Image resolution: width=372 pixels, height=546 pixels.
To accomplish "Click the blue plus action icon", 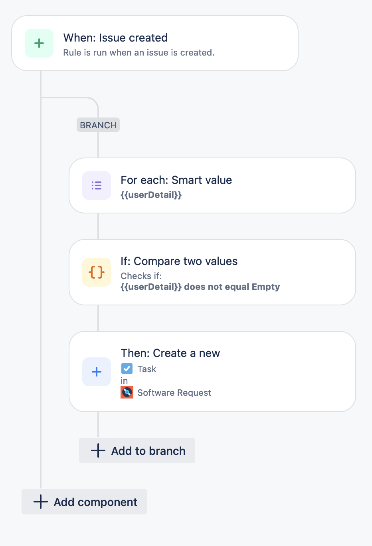I will (96, 372).
